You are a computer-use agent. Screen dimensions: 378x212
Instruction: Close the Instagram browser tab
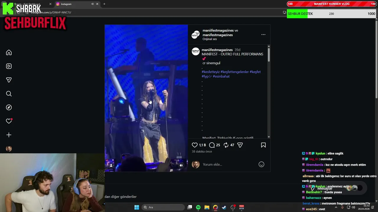click(x=97, y=4)
